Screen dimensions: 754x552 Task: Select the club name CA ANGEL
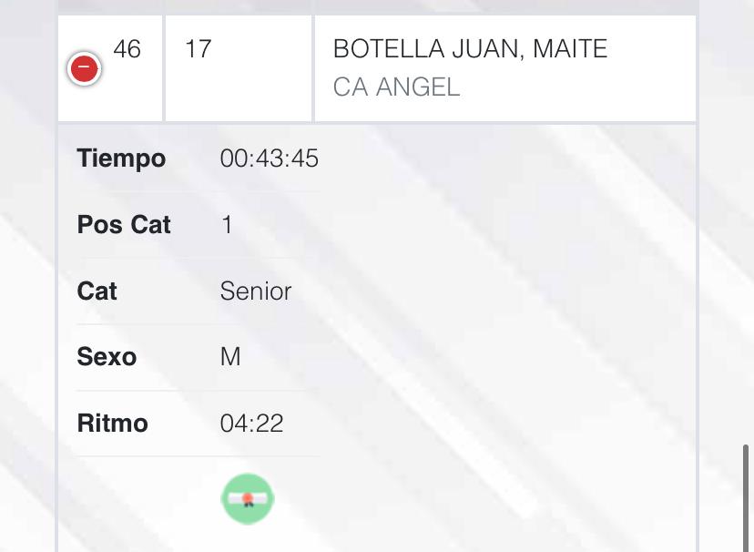coord(396,87)
